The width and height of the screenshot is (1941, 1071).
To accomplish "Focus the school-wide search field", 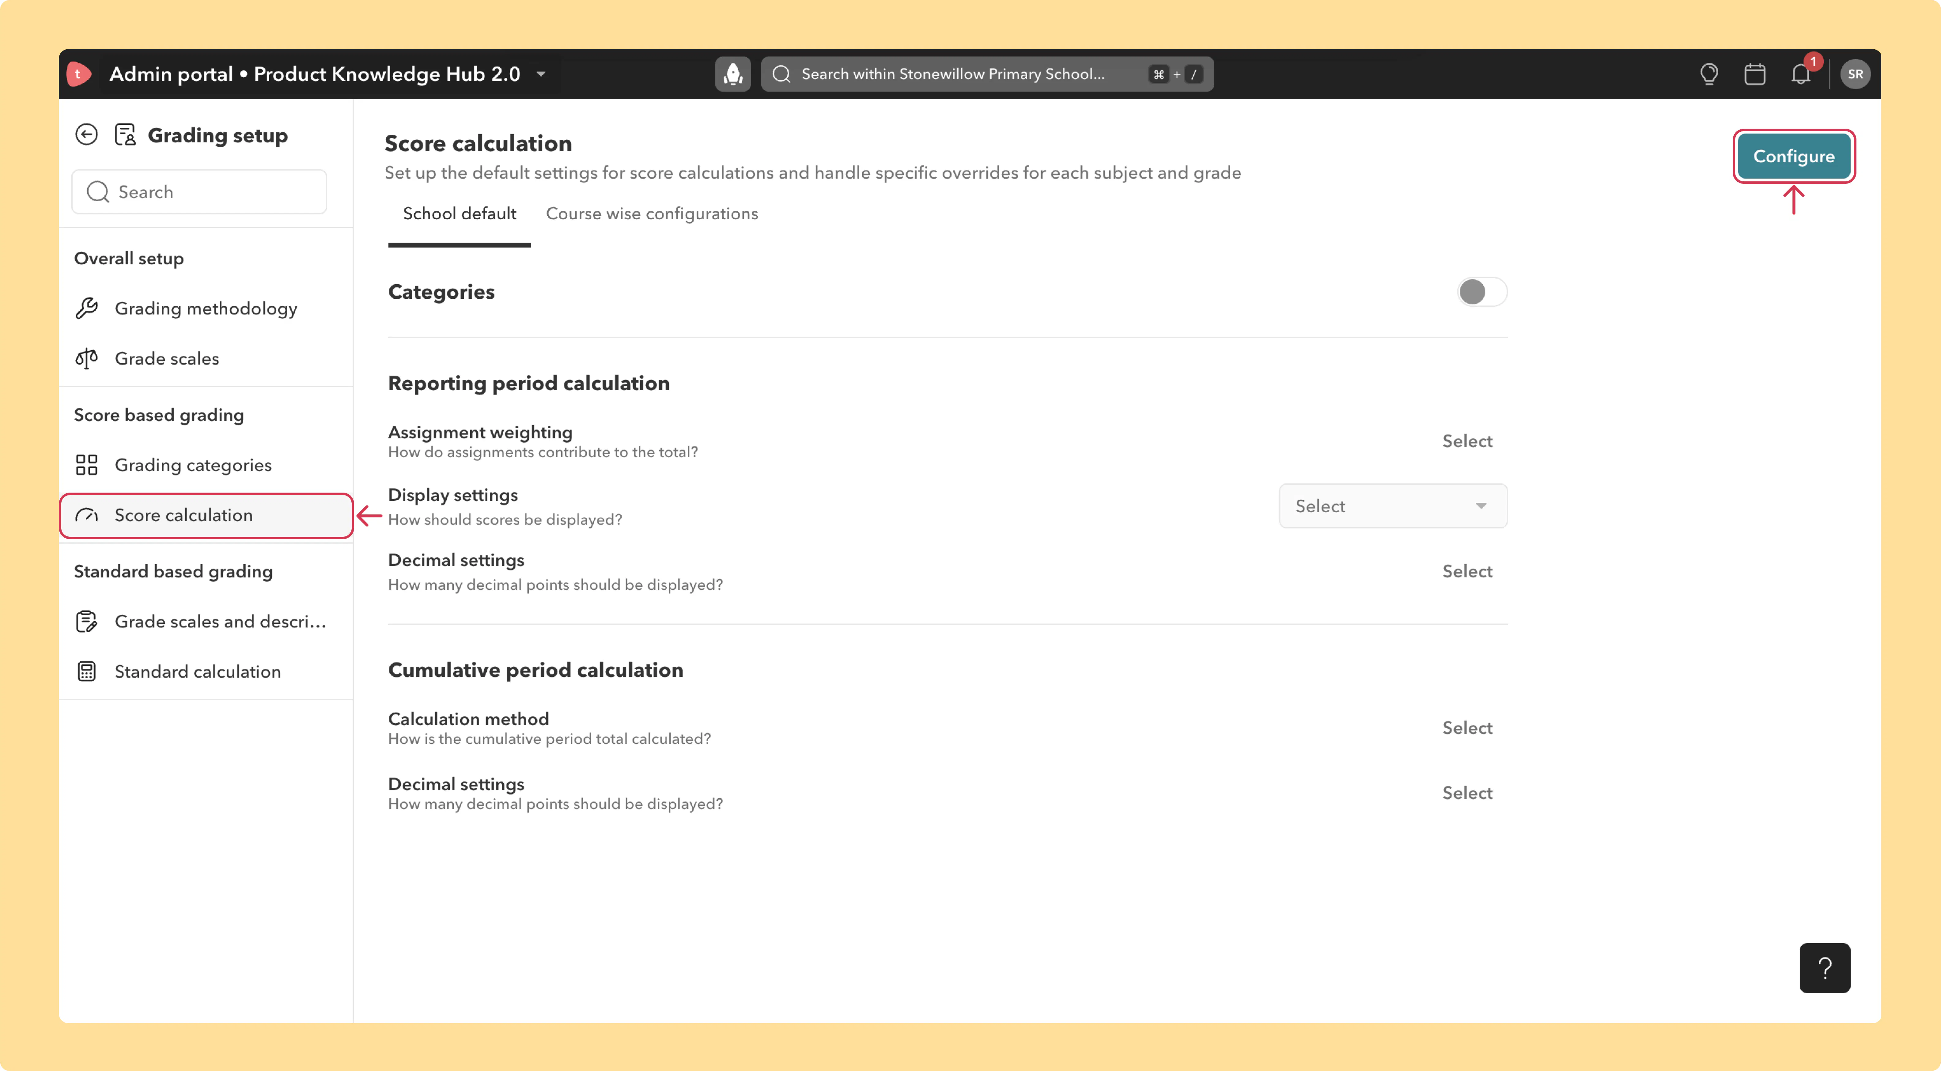I will [x=987, y=74].
